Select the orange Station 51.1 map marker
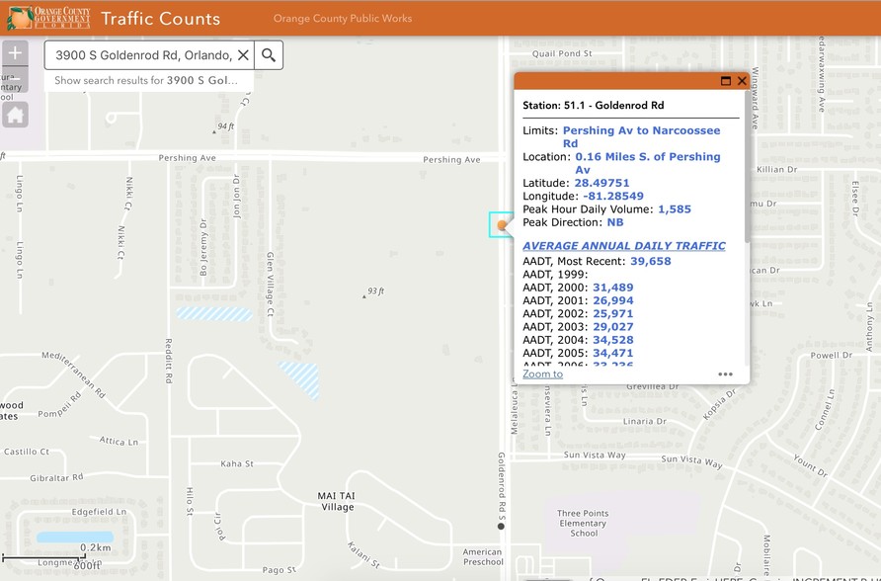Viewport: 881px width, 581px height. 503,225
